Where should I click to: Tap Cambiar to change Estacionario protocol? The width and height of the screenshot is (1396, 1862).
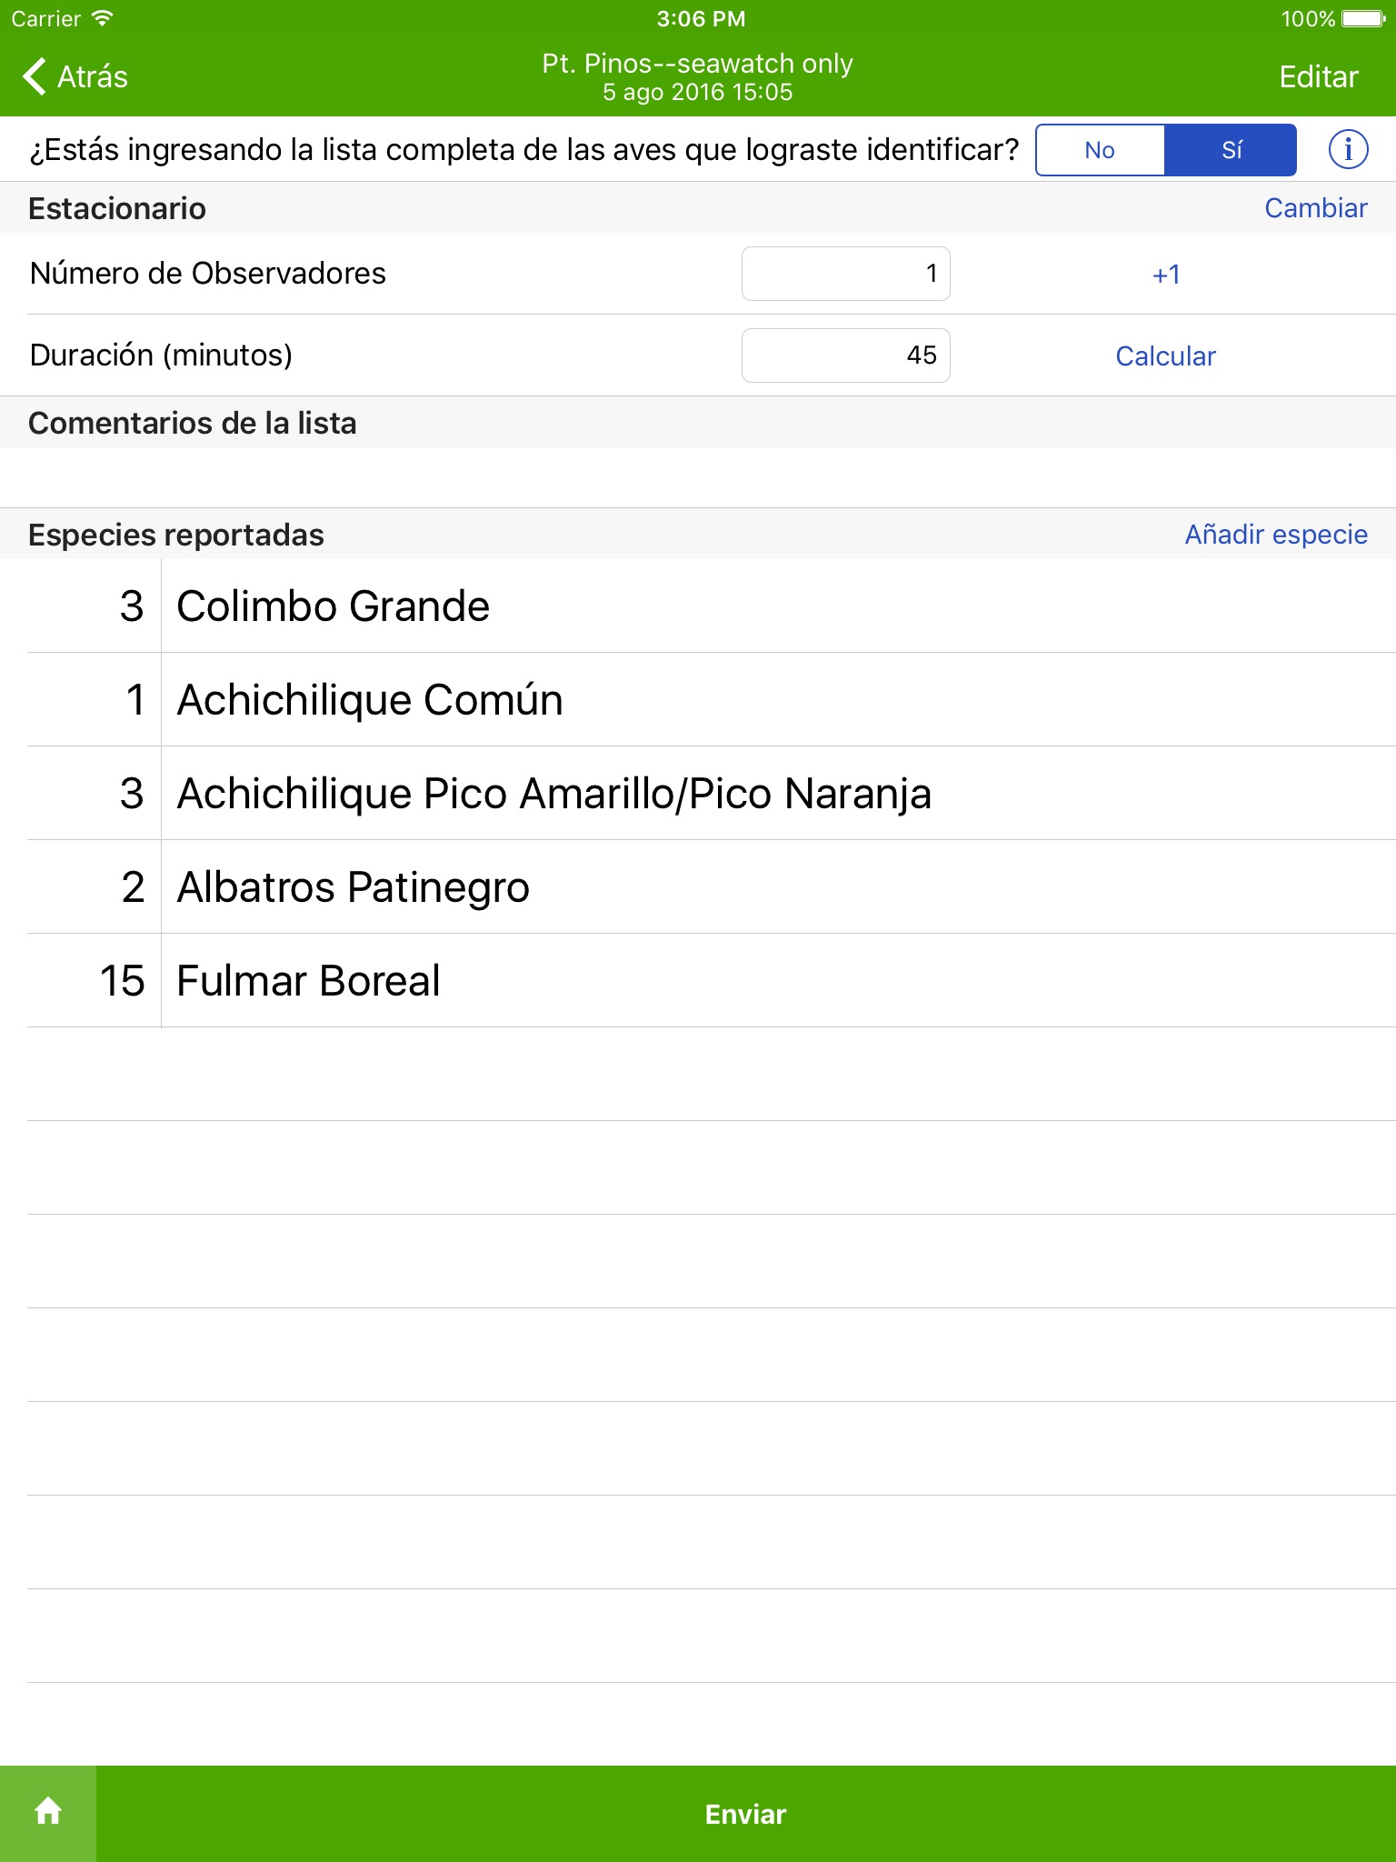pyautogui.click(x=1315, y=208)
